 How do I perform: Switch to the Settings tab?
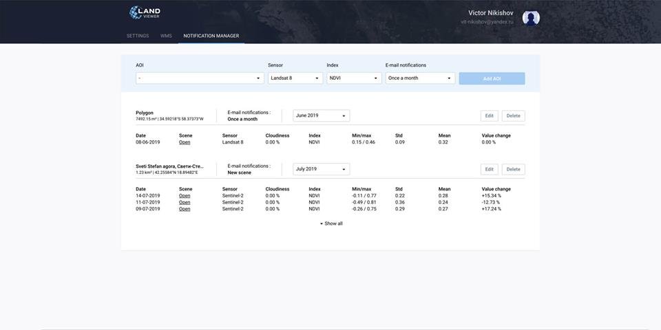click(x=138, y=36)
